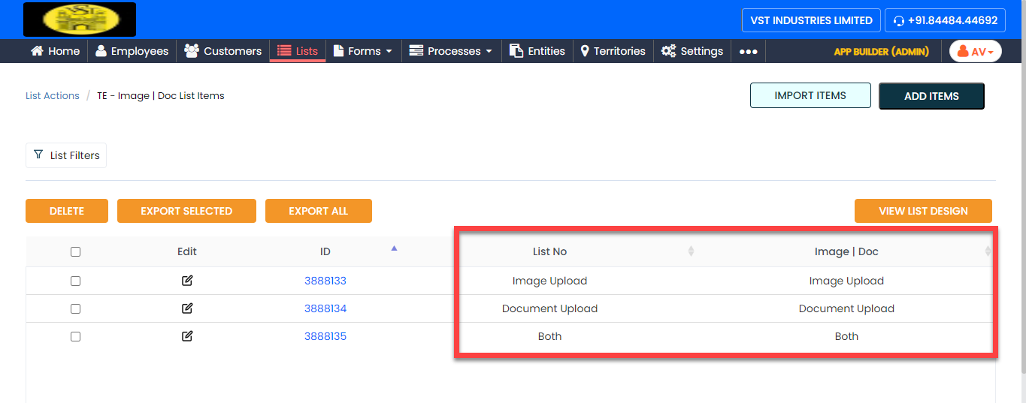1026x403 pixels.
Task: Check the box for row 3888135
Action: 75,336
